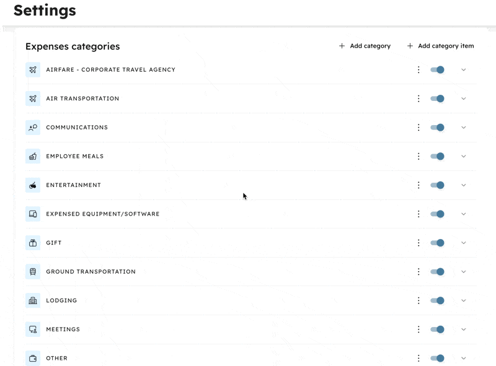The width and height of the screenshot is (496, 366).
Task: Open the three-dot menu for Airfare - Corporate Travel Agency
Action: tap(418, 69)
